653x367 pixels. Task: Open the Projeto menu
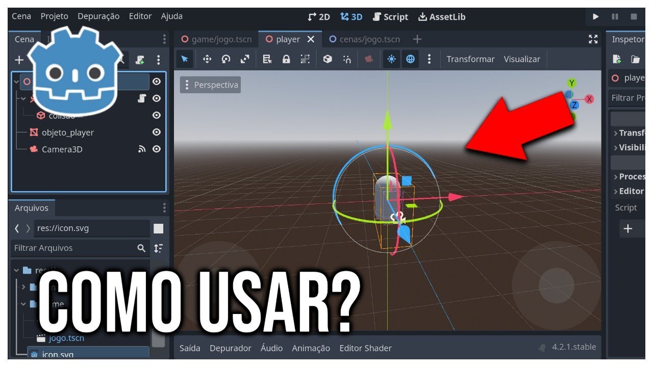pos(55,16)
